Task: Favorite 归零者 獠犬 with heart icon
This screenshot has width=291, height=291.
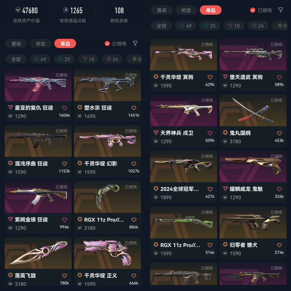Action: click(x=279, y=245)
